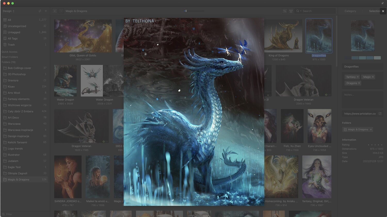Screen dimensions: 387x217
Task: Remove Magic & Dragons from the inspector Folders section
Action: (371, 129)
